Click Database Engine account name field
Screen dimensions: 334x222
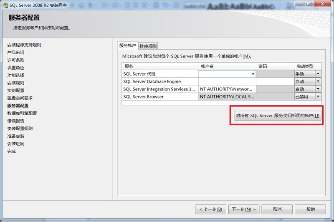tap(227, 81)
